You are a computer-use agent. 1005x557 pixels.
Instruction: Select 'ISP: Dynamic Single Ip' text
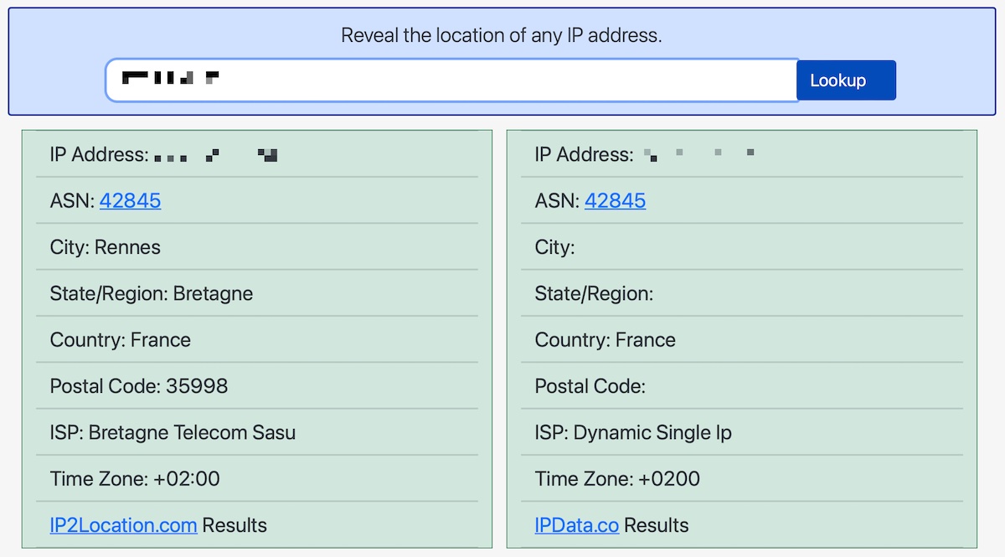pos(633,432)
